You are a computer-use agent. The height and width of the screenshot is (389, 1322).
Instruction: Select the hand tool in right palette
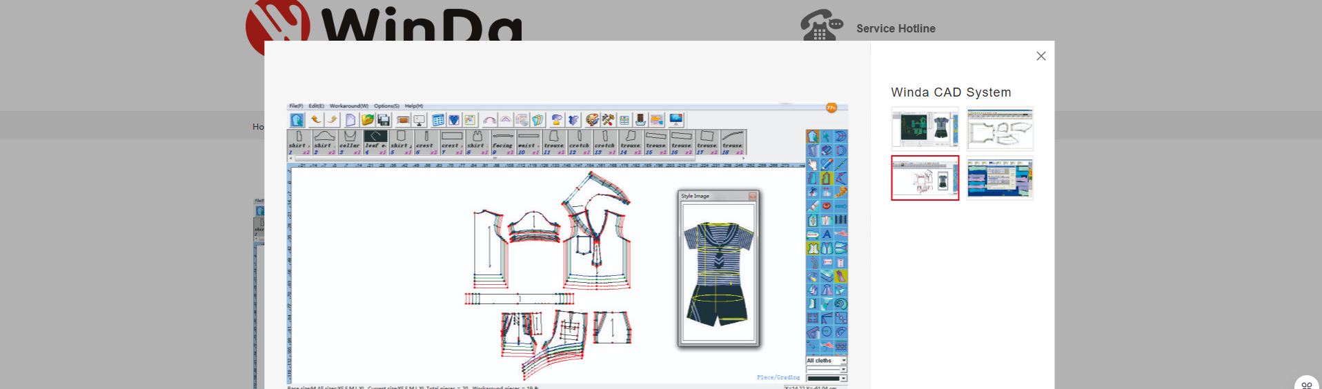click(x=813, y=164)
